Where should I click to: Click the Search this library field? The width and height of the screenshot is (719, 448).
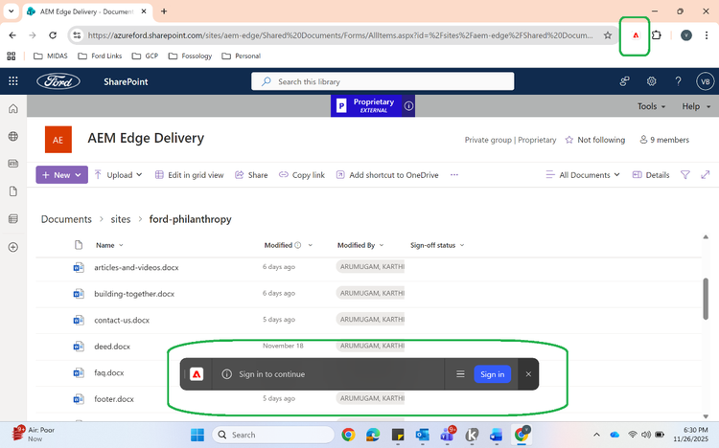[x=383, y=81]
